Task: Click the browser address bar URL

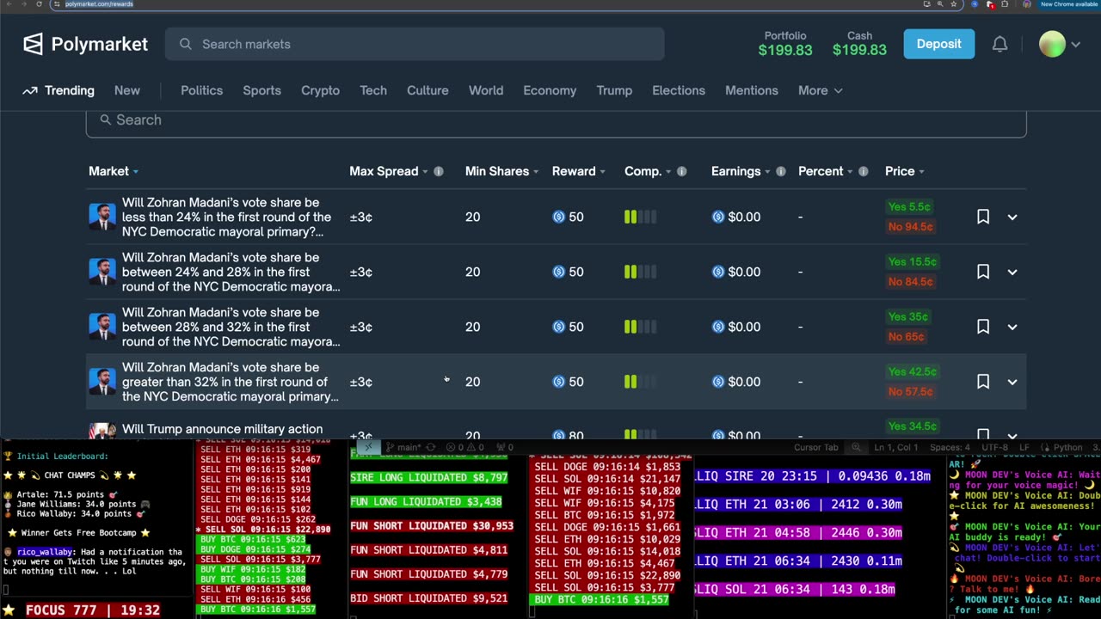Action: coord(100,4)
